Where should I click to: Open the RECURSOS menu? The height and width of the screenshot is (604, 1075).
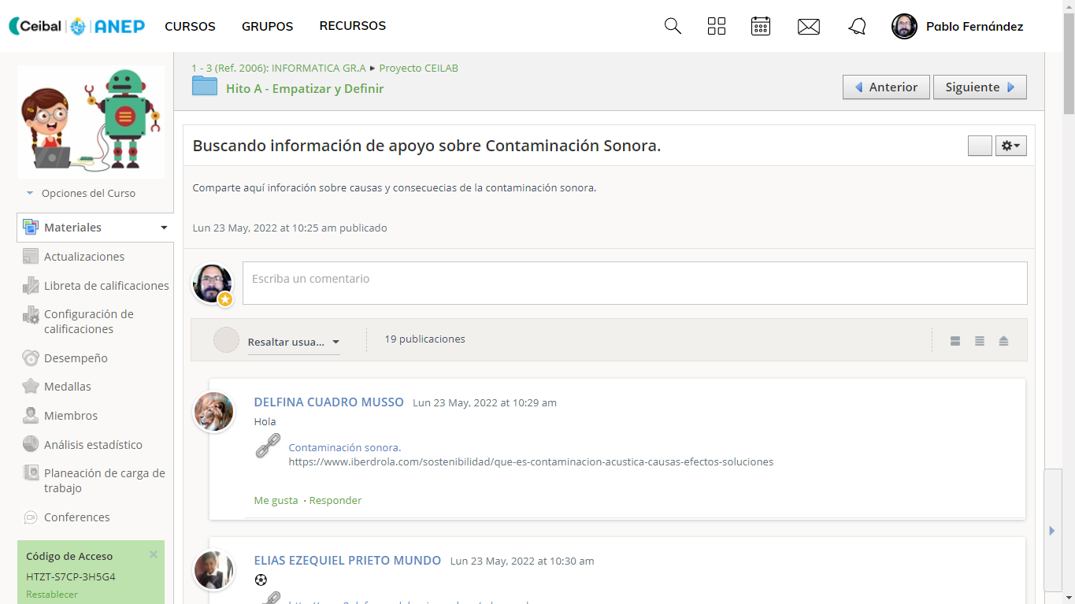[352, 26]
